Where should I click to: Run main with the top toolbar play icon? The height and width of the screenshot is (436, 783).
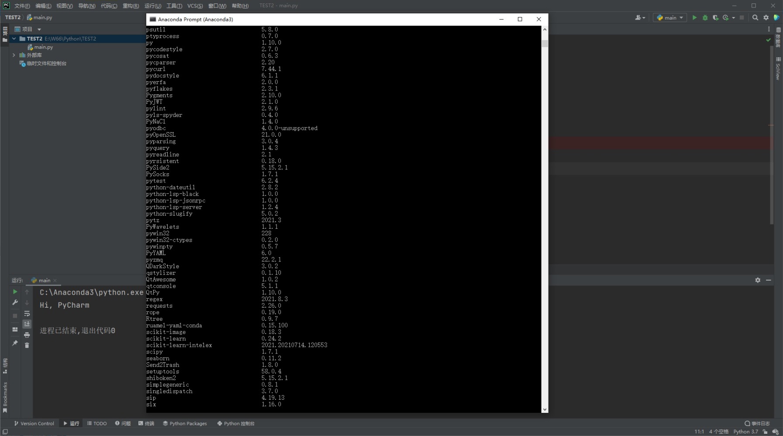coord(694,17)
